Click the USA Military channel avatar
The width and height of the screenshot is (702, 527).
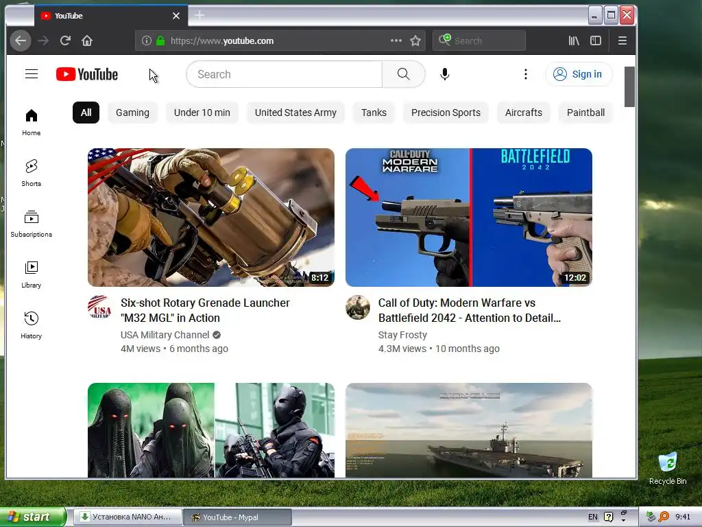coord(100,307)
